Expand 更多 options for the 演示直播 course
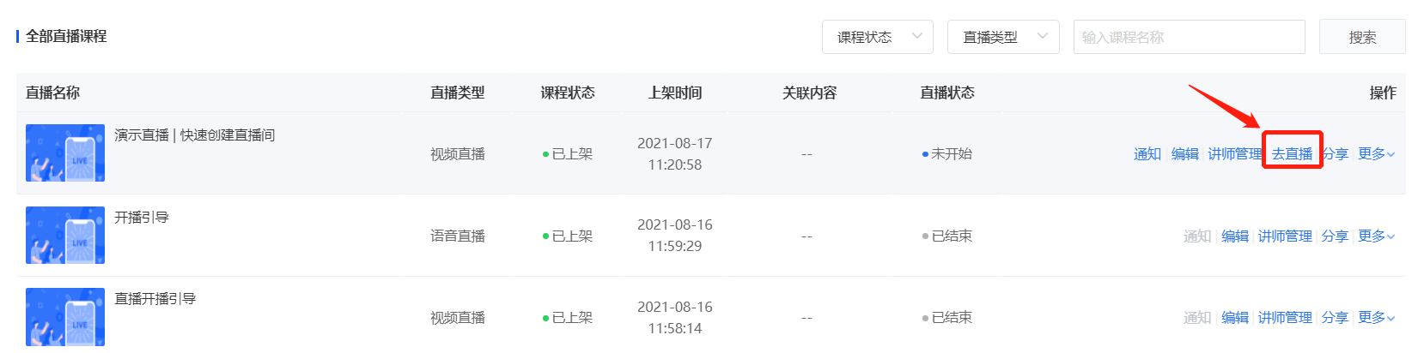Viewport: 1418px width, 353px height. point(1376,154)
